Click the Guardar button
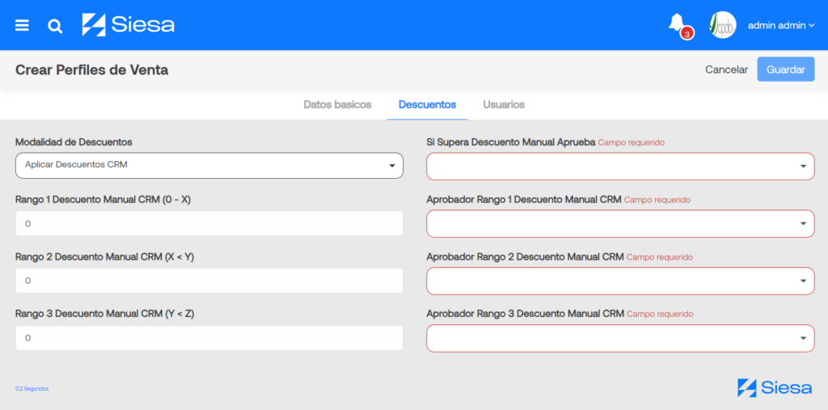The image size is (828, 410). click(x=786, y=70)
